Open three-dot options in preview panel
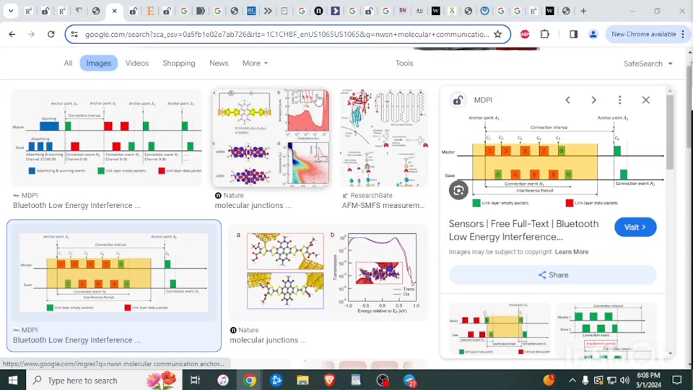The height and width of the screenshot is (390, 693). click(x=619, y=100)
